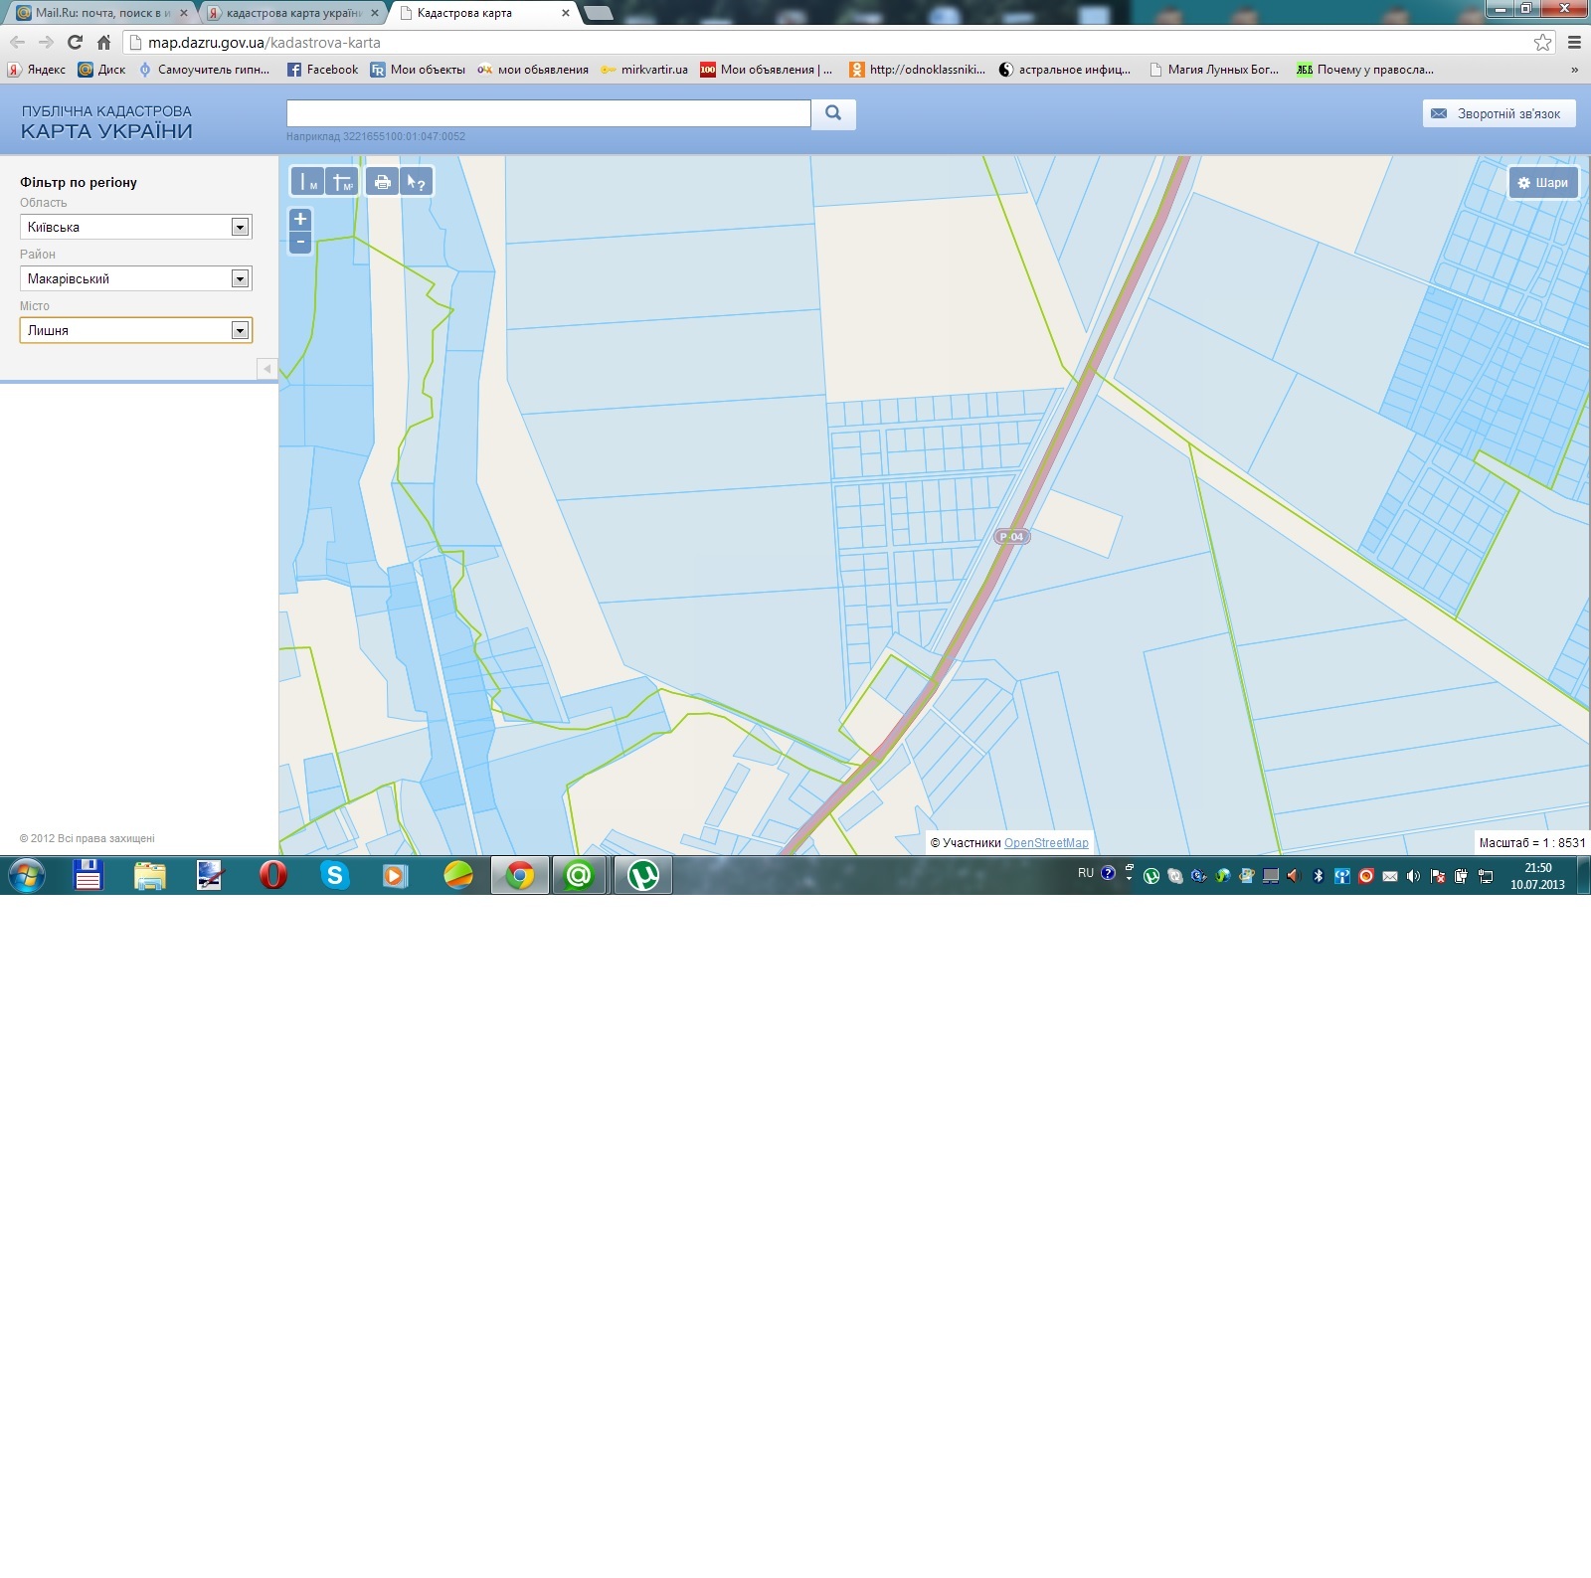This screenshot has height=1578, width=1591.
Task: Click the Зворотній зв'язок feedback button
Action: pos(1499,113)
